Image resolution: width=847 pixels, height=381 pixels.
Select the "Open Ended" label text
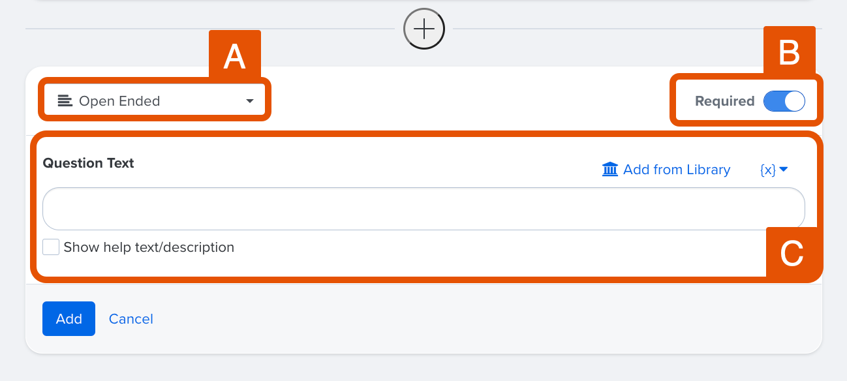(119, 101)
